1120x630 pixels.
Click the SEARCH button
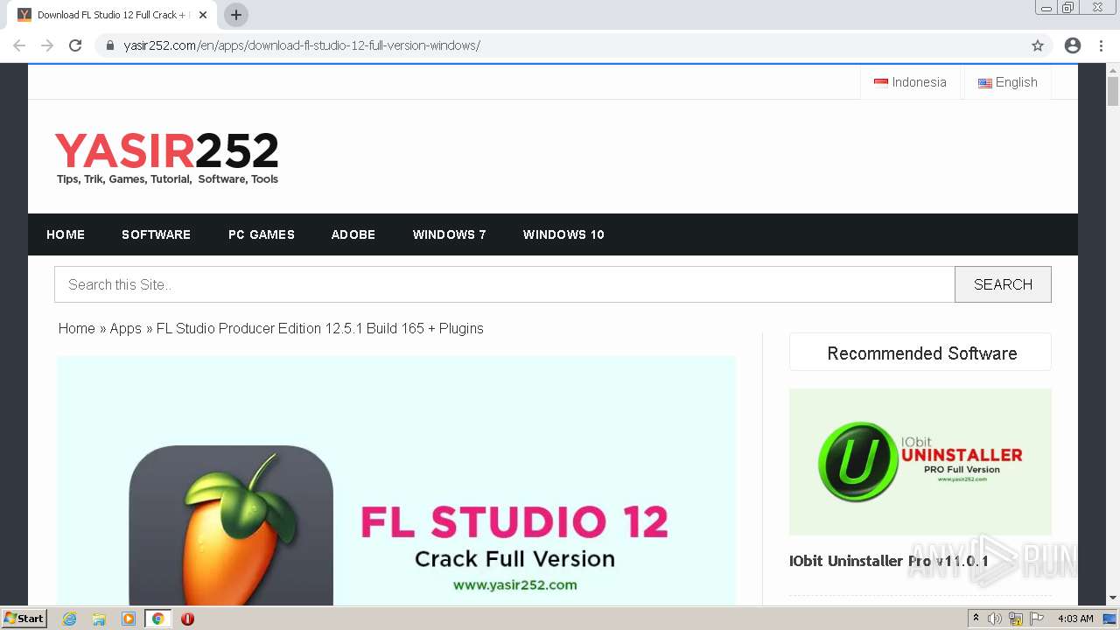click(1003, 284)
